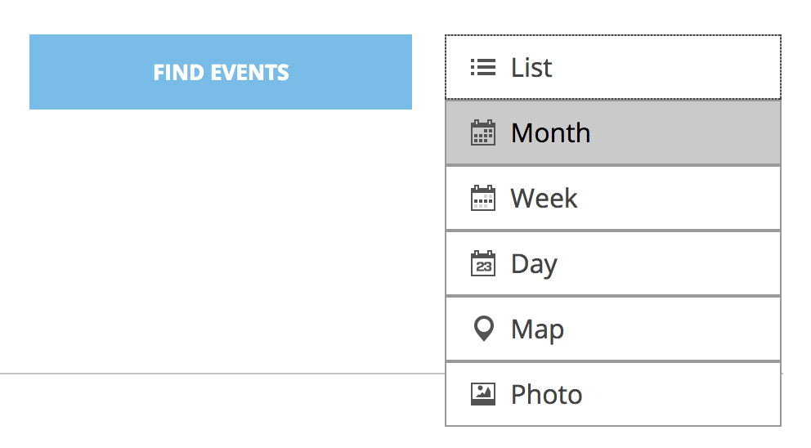Click blank space right of Map label
Image resolution: width=811 pixels, height=448 pixels.
[687, 329]
